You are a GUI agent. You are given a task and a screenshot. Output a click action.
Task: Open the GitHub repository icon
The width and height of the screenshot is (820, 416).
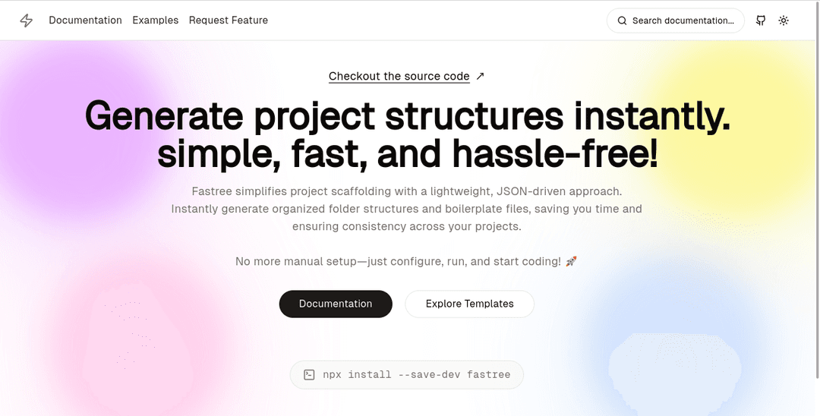tap(761, 20)
